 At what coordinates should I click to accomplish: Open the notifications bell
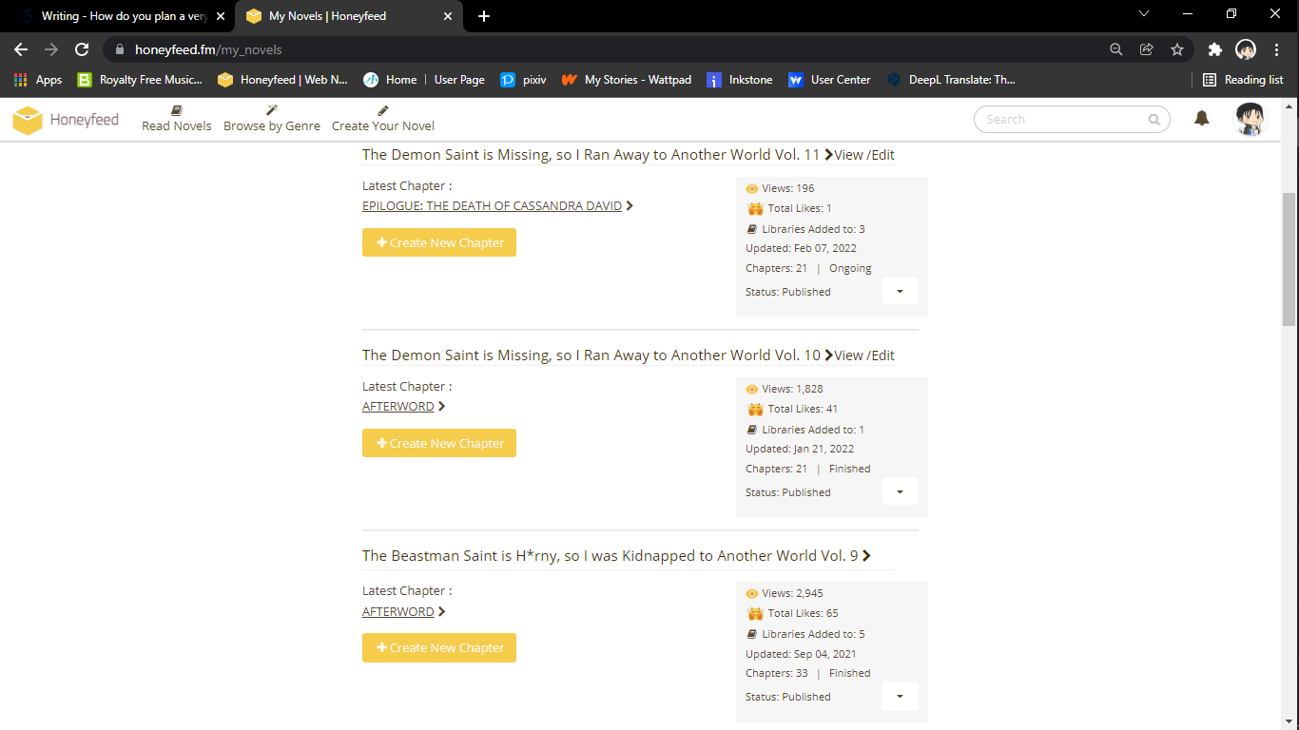pos(1202,119)
